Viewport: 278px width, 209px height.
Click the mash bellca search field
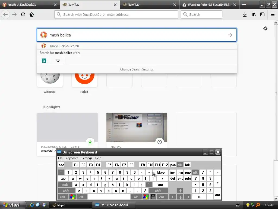[x=137, y=35]
